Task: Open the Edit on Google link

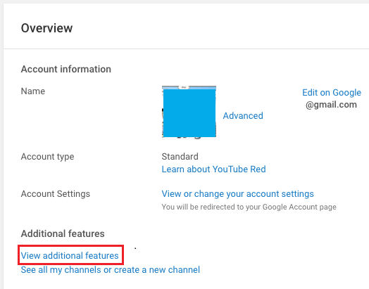Action: [332, 93]
